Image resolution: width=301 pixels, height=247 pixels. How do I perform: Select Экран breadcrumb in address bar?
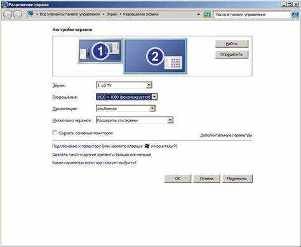(112, 14)
